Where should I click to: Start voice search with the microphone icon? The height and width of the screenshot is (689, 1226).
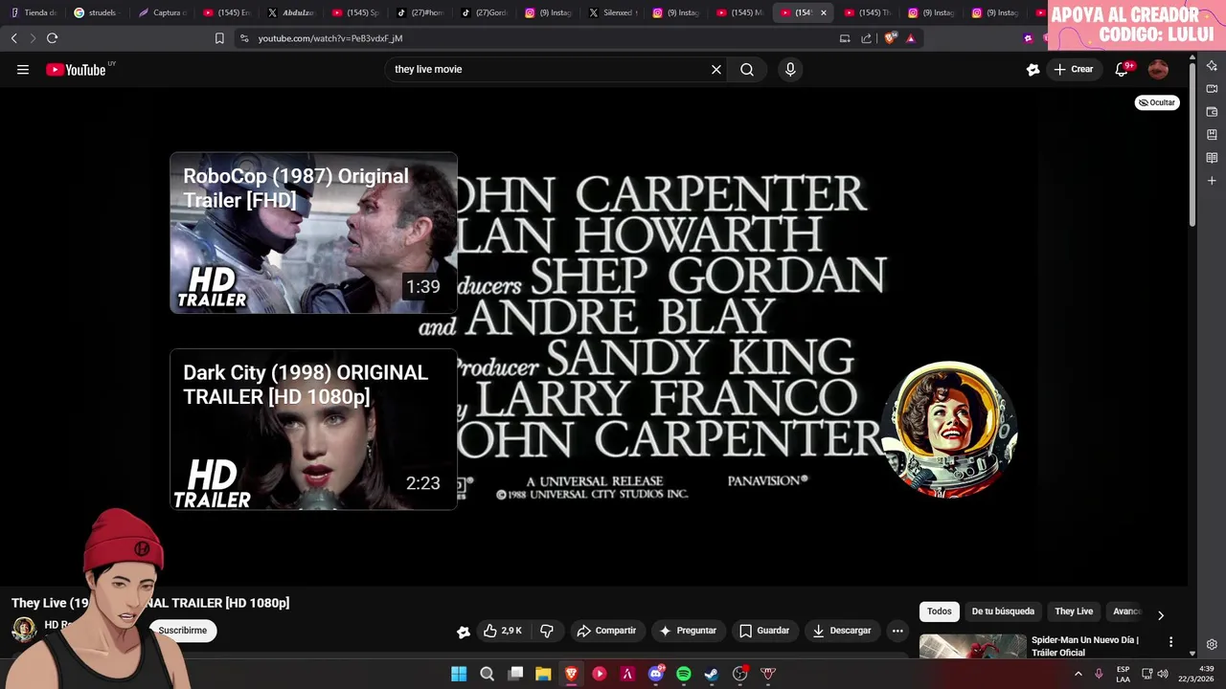pos(790,69)
